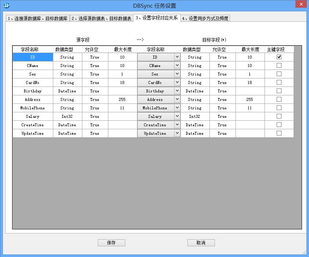Check primary key checkbox for Sex row
Screen dimensions: 309x257
click(x=279, y=74)
